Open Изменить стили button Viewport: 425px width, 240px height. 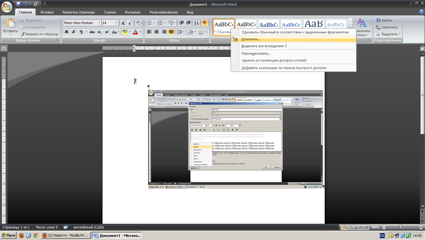pyautogui.click(x=362, y=27)
